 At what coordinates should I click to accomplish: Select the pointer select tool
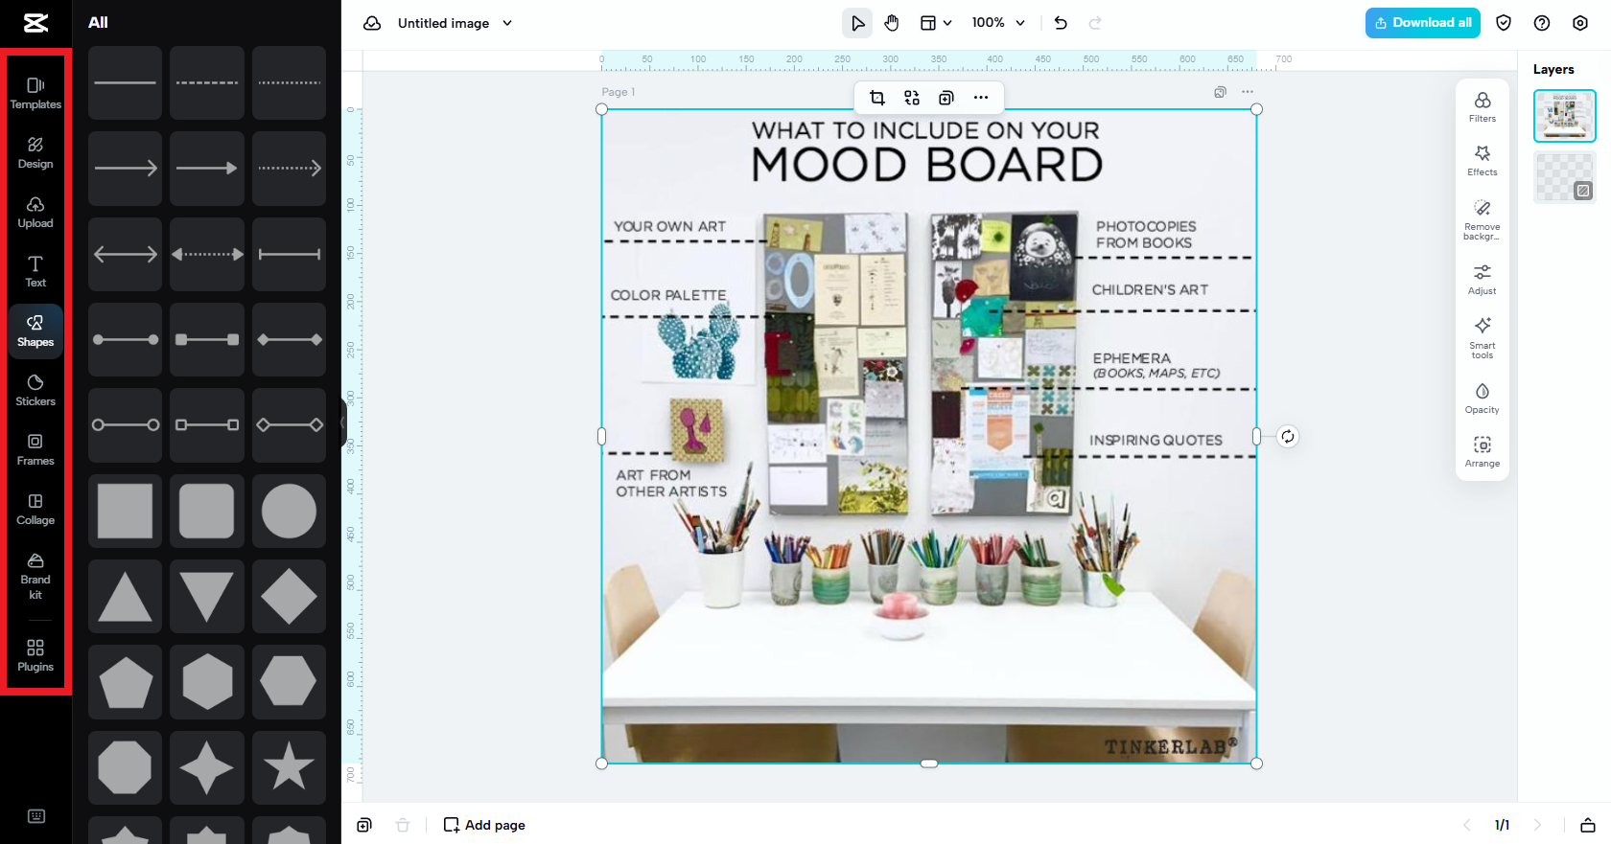pos(857,23)
